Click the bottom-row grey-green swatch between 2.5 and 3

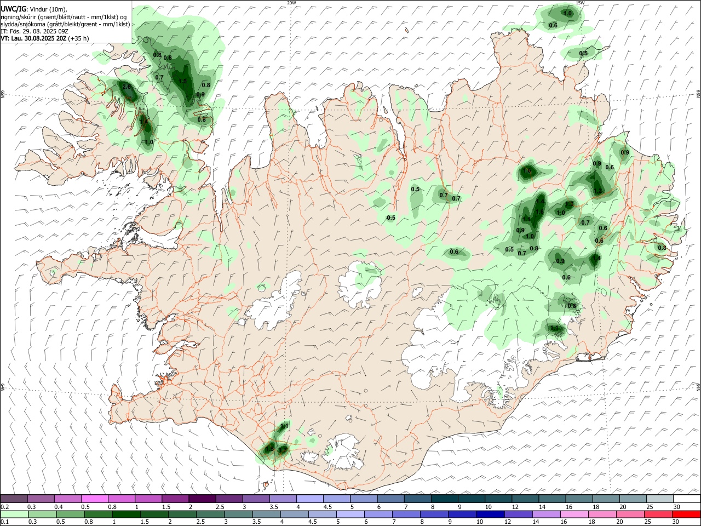tap(211, 514)
